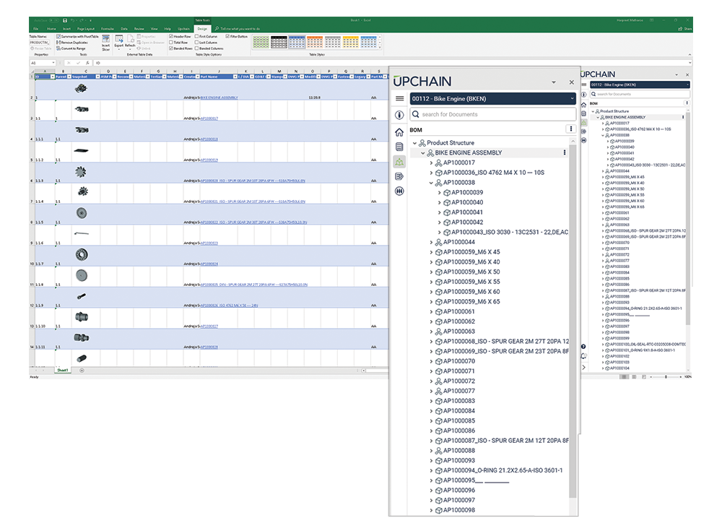Viewport: 722px width, 531px height.
Task: Open AP1000018 link in Excel row 4
Action: coord(209,139)
